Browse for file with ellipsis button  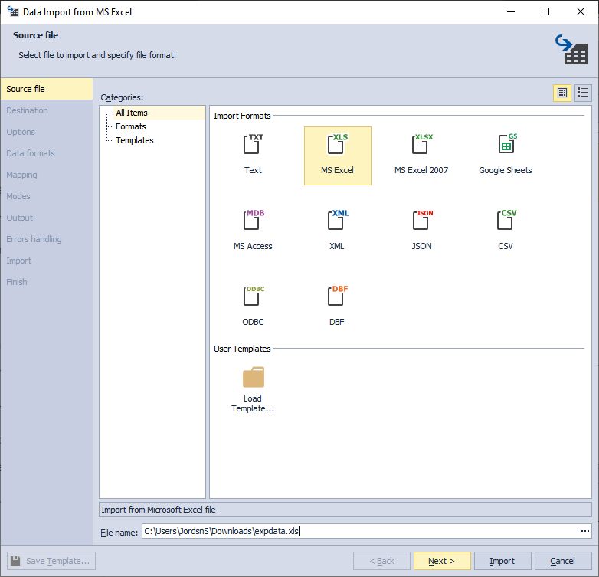585,531
